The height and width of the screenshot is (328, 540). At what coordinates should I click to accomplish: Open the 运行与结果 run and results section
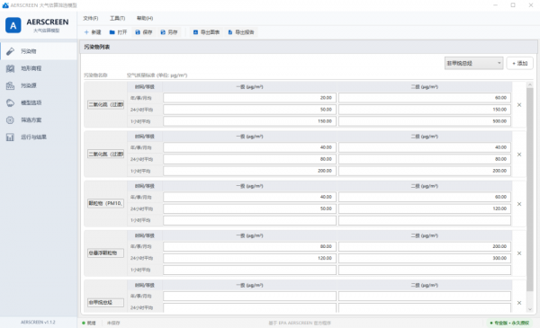point(39,137)
